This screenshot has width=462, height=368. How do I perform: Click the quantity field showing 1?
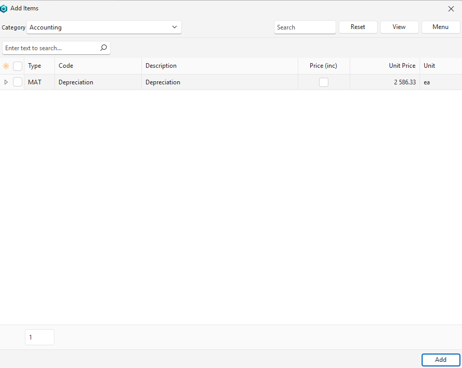[x=39, y=337]
